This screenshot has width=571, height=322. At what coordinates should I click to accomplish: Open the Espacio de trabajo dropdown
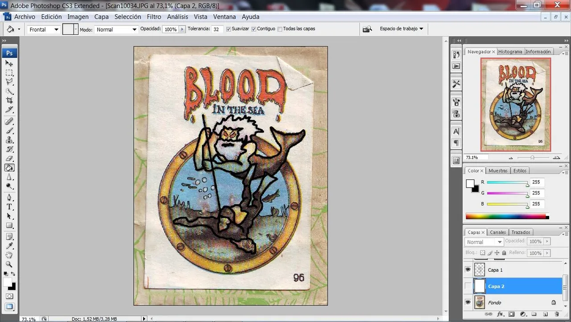401,29
